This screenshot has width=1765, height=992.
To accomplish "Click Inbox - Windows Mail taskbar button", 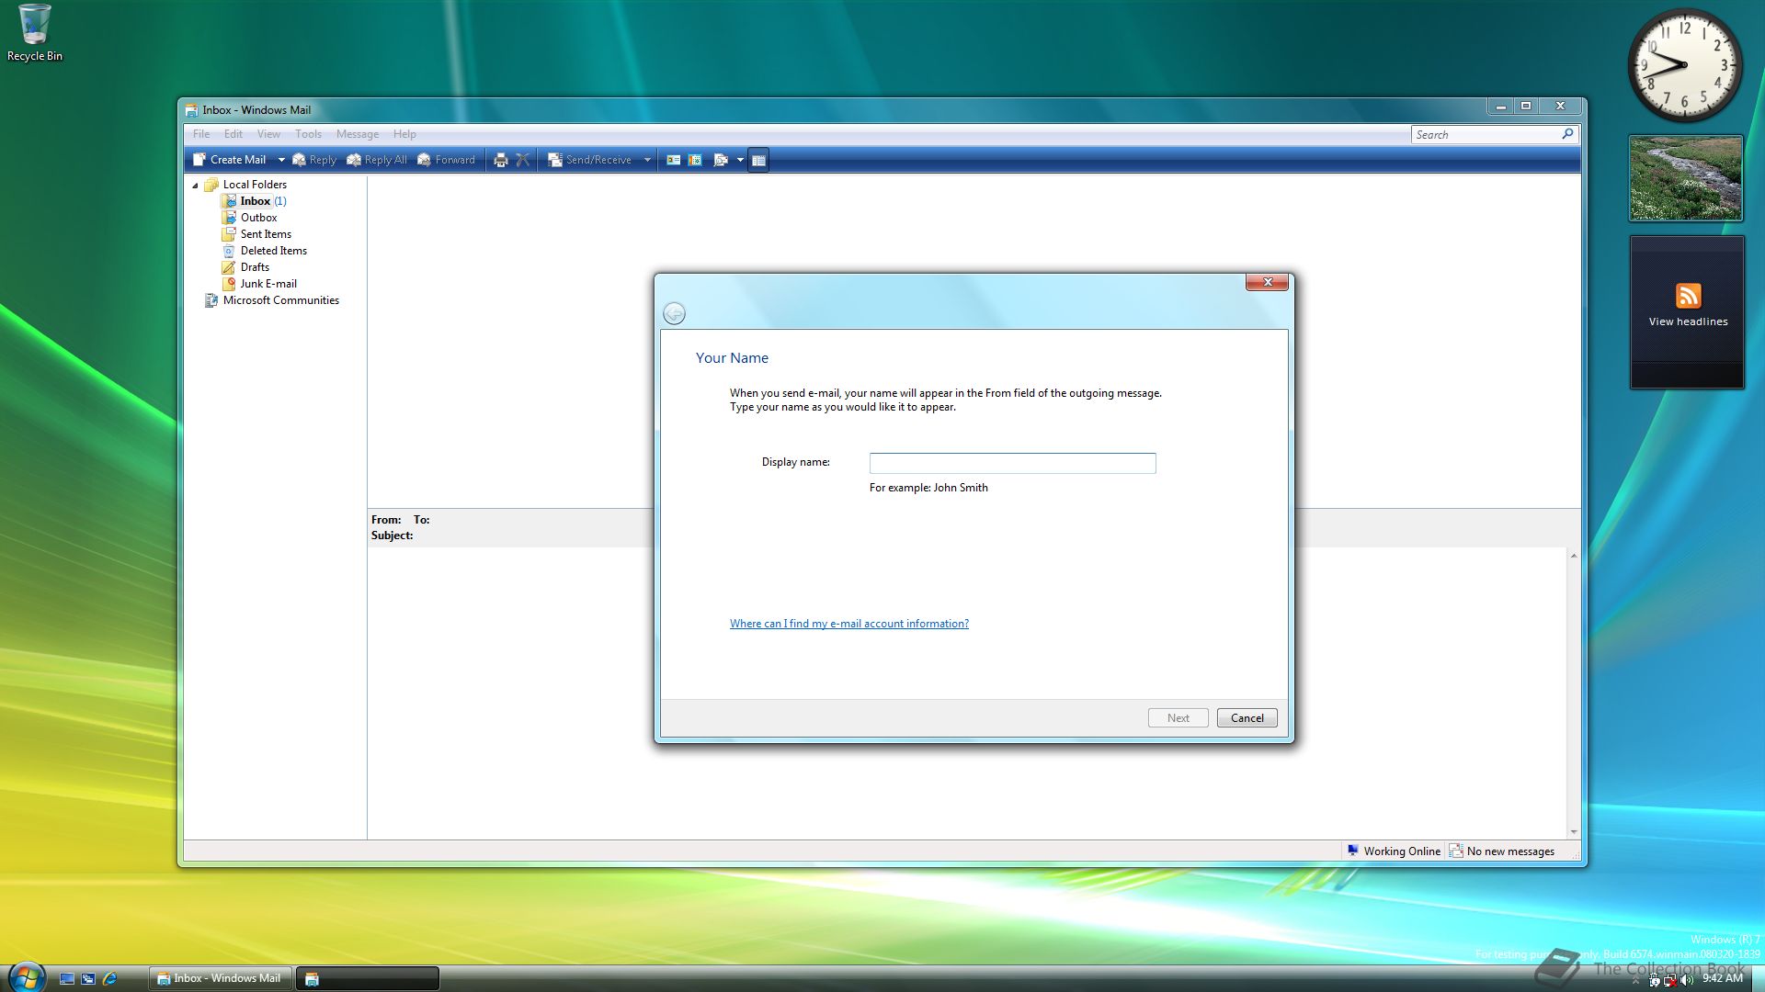I will [x=221, y=978].
